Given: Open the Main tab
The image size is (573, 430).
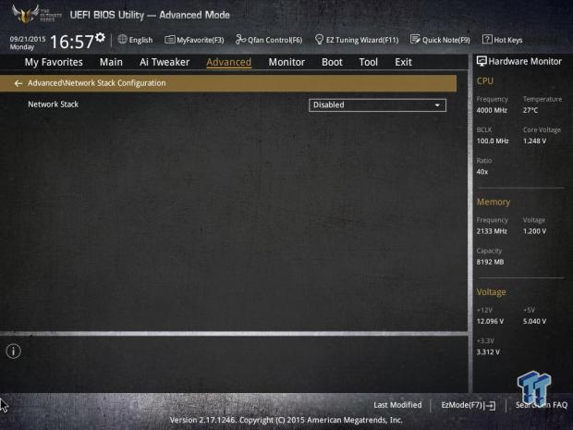Looking at the screenshot, I should click(111, 62).
